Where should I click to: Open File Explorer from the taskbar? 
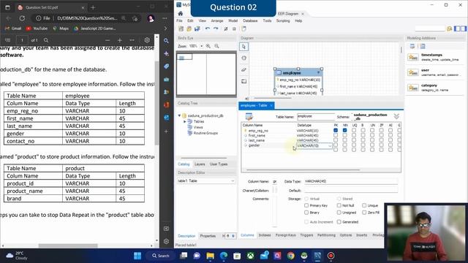click(x=210, y=256)
